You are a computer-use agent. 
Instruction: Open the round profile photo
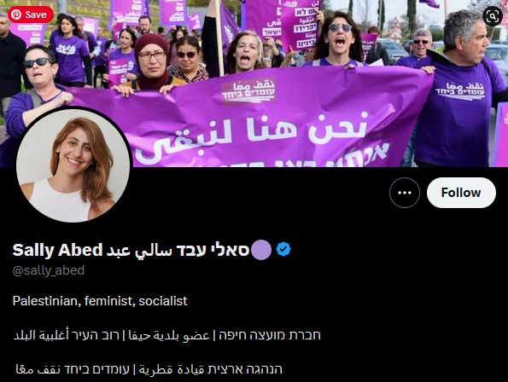tap(74, 165)
